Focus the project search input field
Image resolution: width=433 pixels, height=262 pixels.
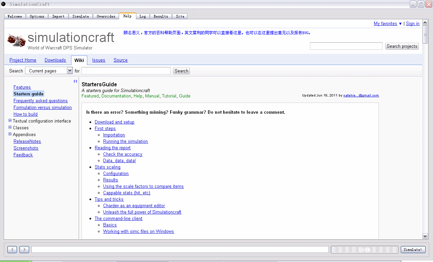tap(346, 46)
